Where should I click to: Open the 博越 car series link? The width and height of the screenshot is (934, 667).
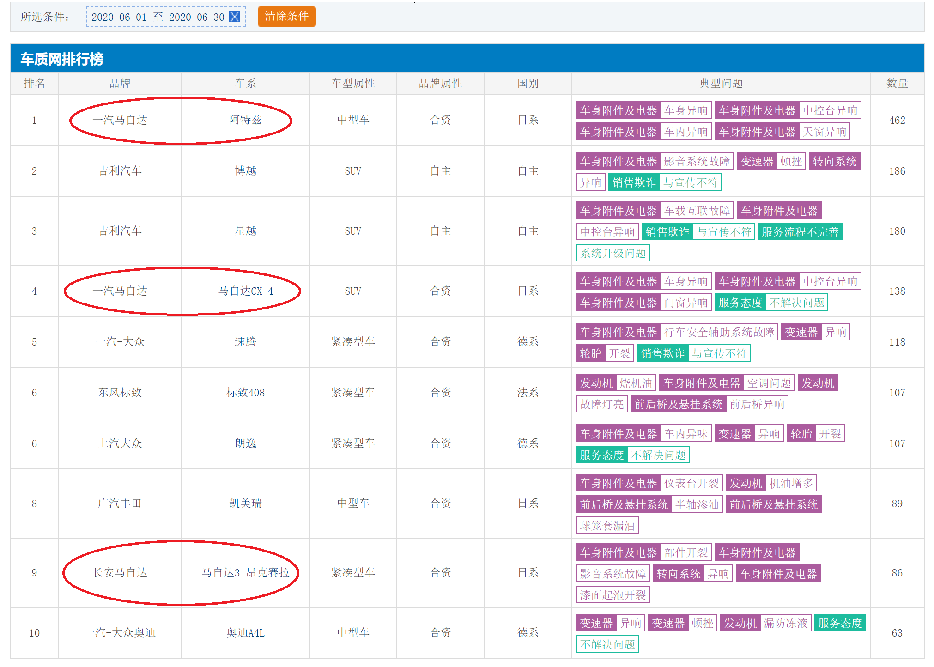click(x=245, y=171)
